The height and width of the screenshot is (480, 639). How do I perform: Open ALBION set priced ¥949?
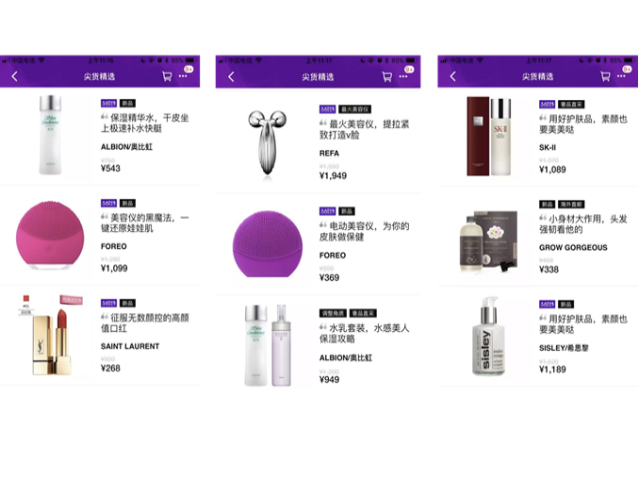point(319,344)
